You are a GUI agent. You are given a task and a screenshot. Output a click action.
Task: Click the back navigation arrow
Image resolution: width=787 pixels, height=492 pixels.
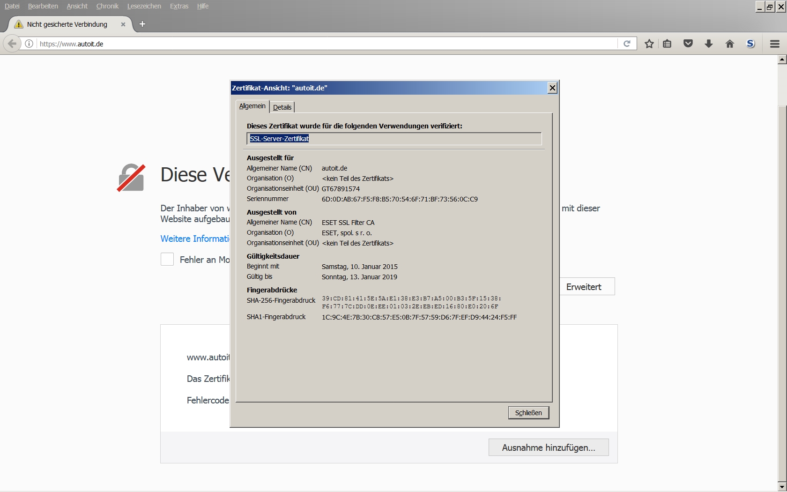pyautogui.click(x=12, y=44)
